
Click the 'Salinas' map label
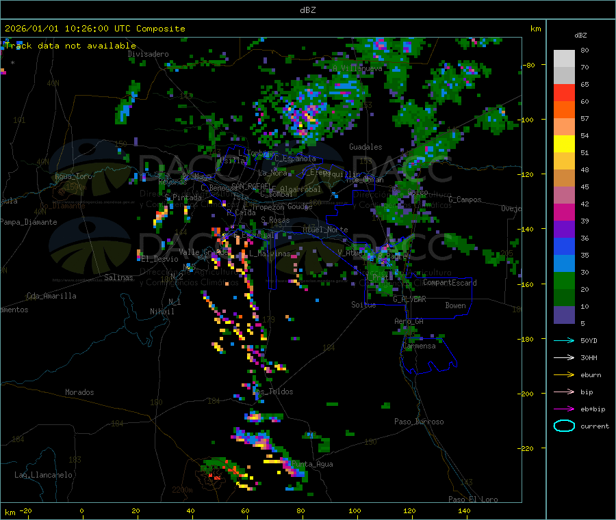pos(118,277)
